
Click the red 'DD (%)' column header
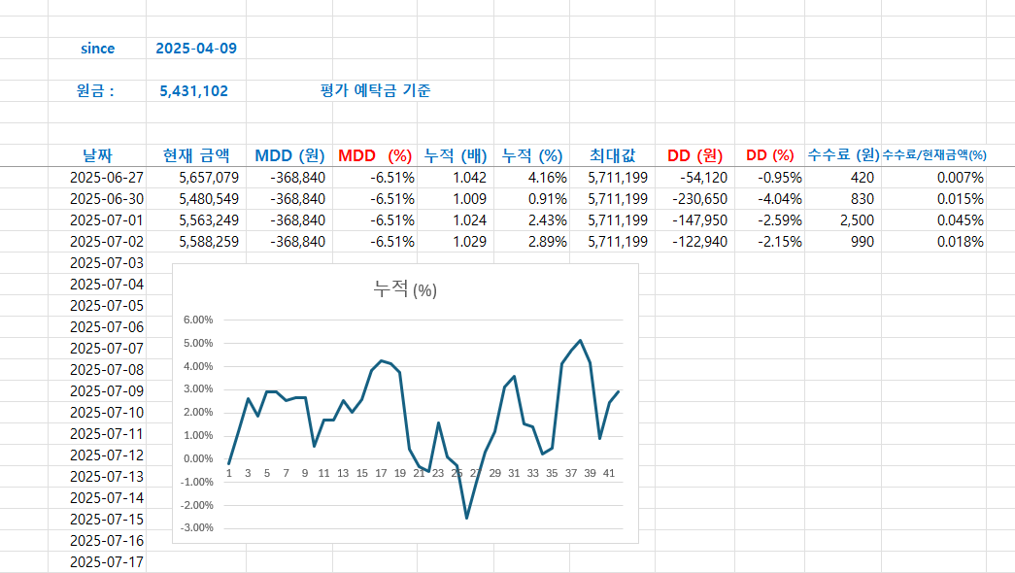click(x=769, y=155)
